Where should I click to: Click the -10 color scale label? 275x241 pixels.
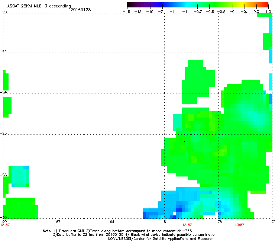click(x=150, y=12)
